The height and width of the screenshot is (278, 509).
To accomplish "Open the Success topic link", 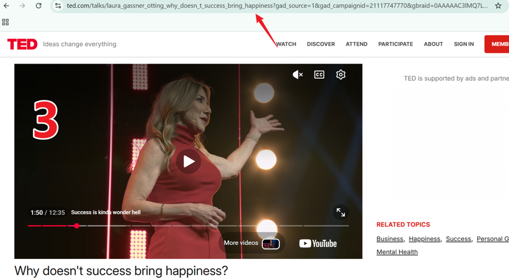I will [458, 239].
